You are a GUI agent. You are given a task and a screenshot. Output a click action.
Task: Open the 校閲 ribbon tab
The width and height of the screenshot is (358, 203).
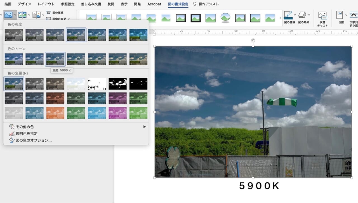(111, 4)
